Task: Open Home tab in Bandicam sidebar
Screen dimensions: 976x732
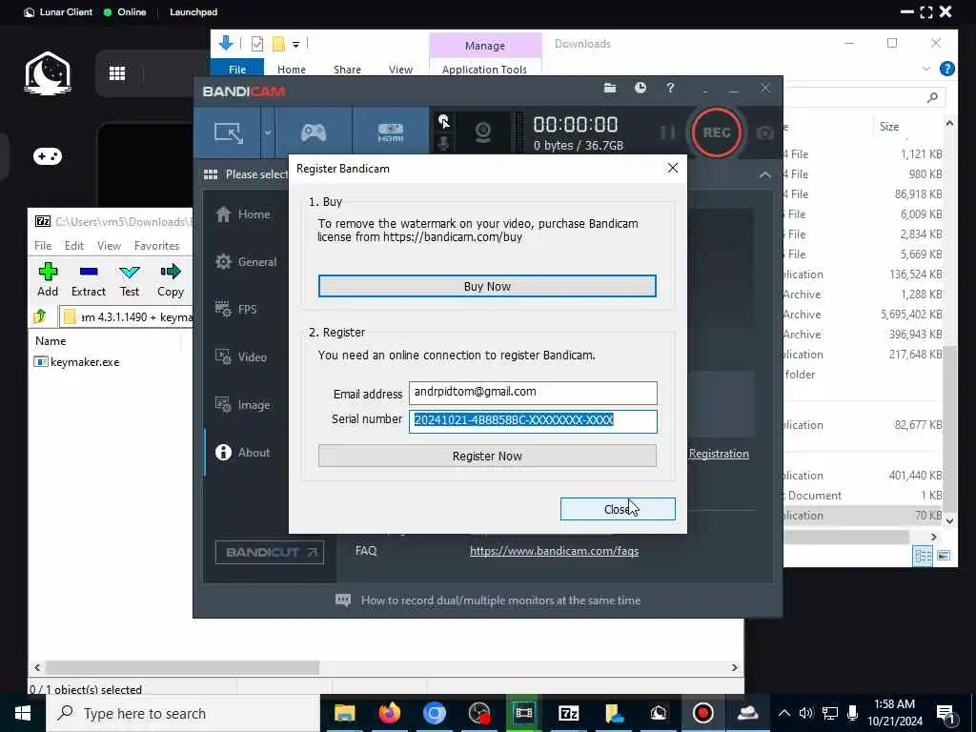Action: point(243,214)
